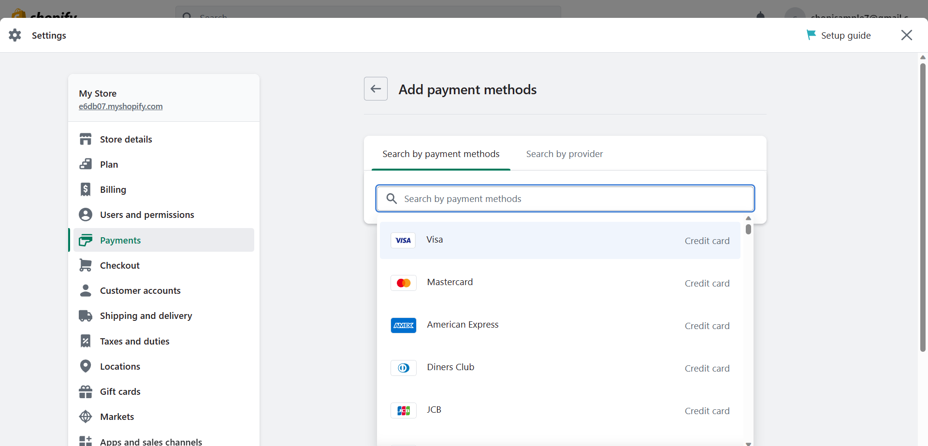Click the Setup guide flag icon
This screenshot has width=928, height=446.
tap(811, 35)
